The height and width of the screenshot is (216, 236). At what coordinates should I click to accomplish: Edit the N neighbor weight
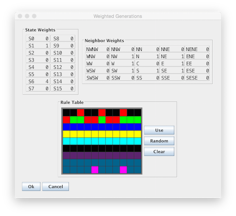coord(147,56)
